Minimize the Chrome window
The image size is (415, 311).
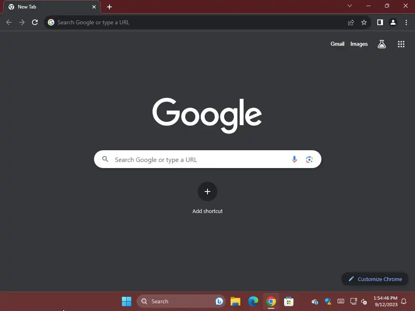click(368, 6)
